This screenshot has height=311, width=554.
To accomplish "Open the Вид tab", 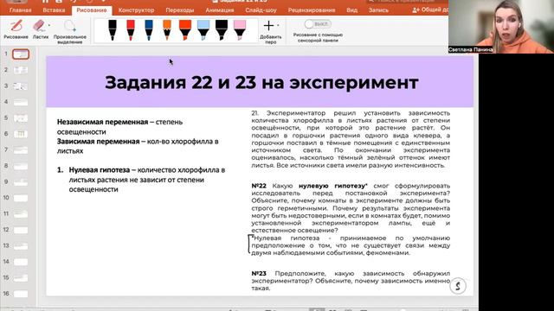I will (x=351, y=10).
